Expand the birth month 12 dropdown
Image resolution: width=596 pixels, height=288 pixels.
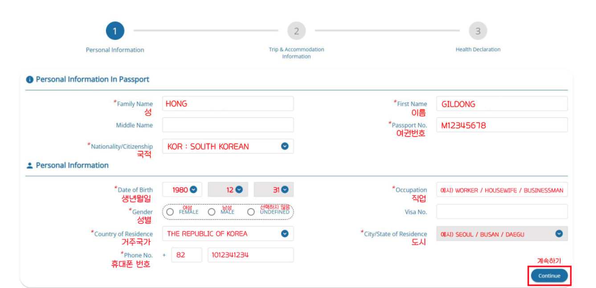(228, 190)
